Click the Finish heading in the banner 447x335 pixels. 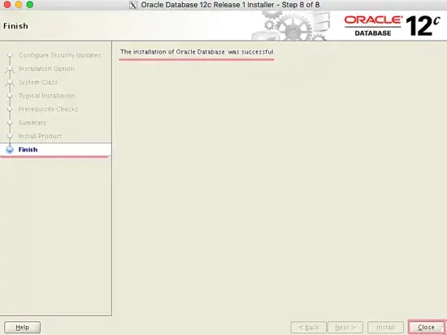click(x=15, y=26)
